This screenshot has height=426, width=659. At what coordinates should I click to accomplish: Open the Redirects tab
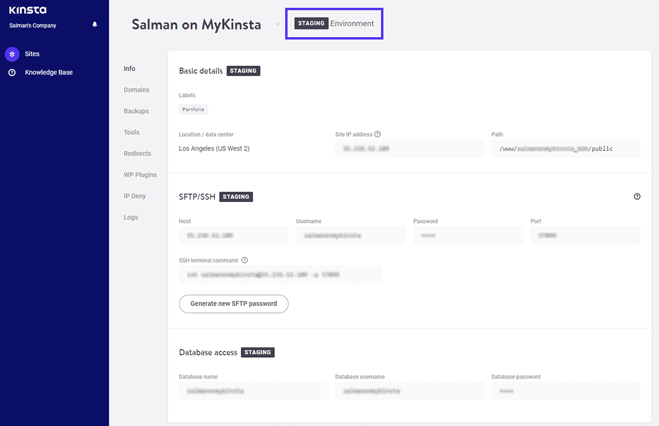138,153
